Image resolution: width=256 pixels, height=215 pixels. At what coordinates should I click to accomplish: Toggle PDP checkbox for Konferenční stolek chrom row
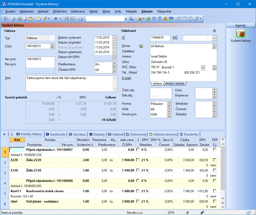pyautogui.click(x=215, y=191)
